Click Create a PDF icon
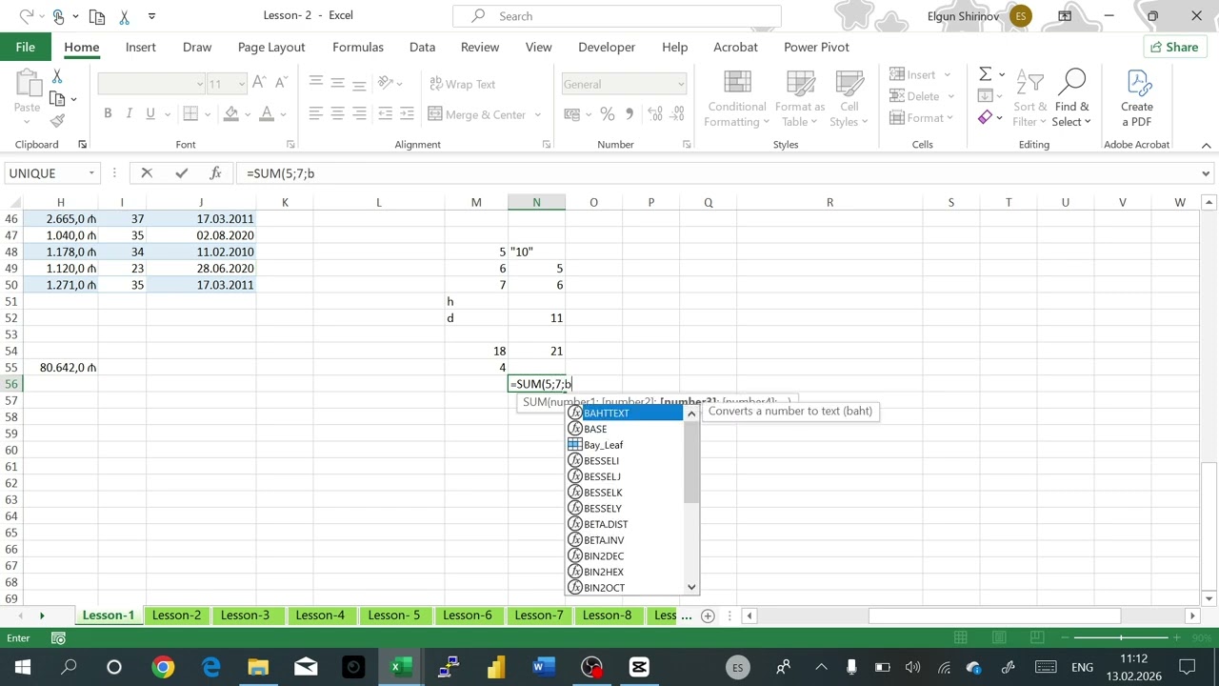 [1137, 99]
